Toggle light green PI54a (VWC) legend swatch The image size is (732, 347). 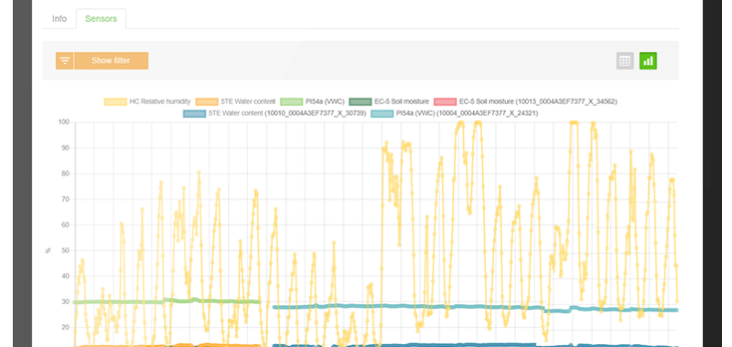click(x=292, y=101)
